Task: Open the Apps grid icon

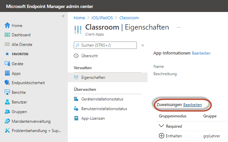Action: point(7,73)
